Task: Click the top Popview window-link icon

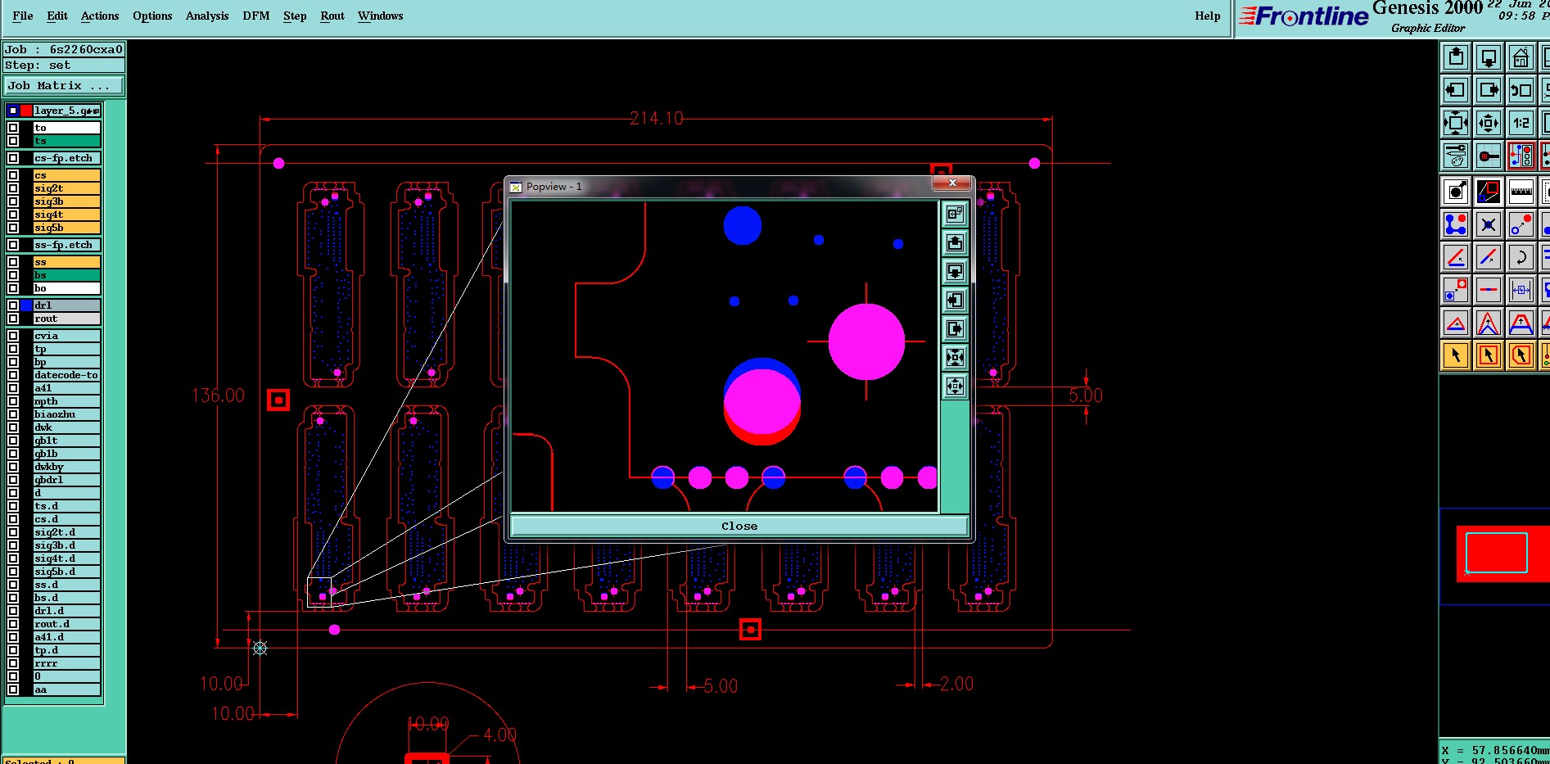Action: [955, 215]
